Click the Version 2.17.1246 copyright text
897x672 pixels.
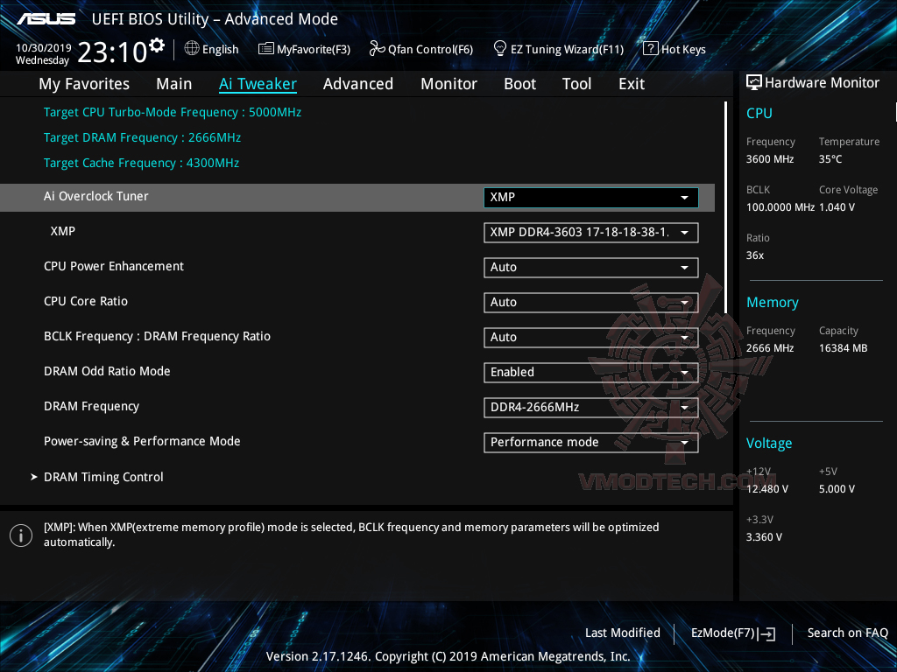coord(448,656)
